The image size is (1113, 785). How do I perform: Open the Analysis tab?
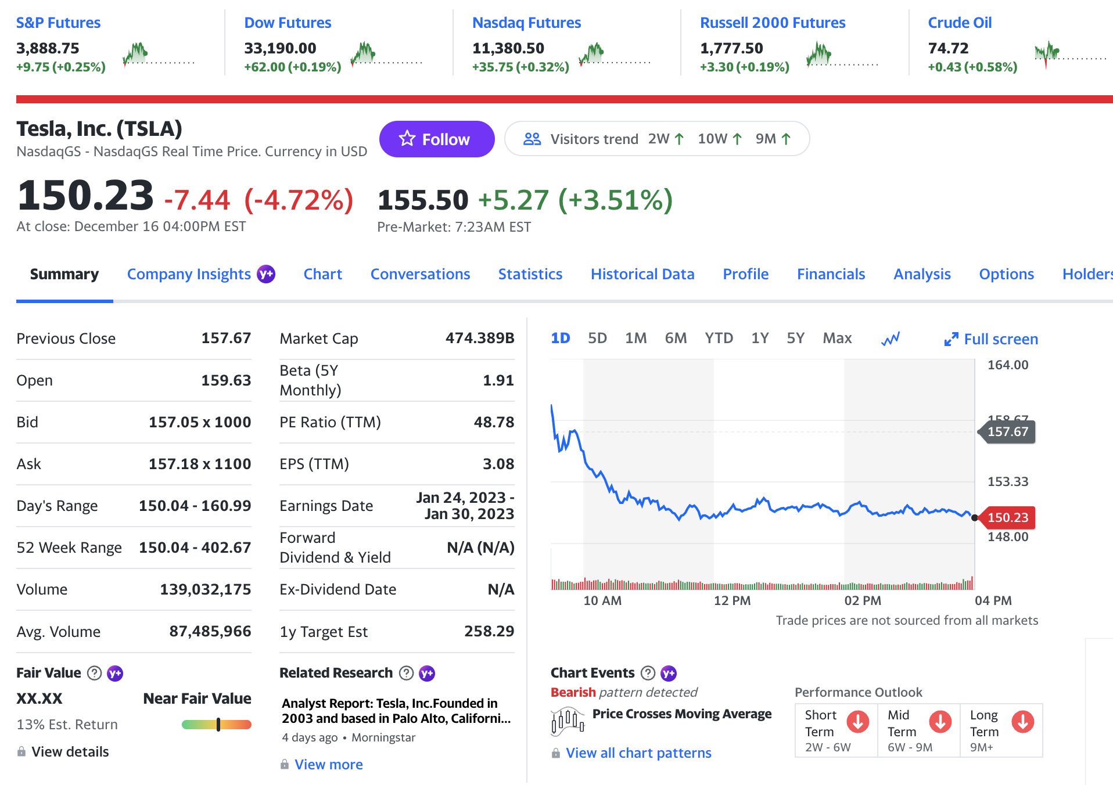922,274
